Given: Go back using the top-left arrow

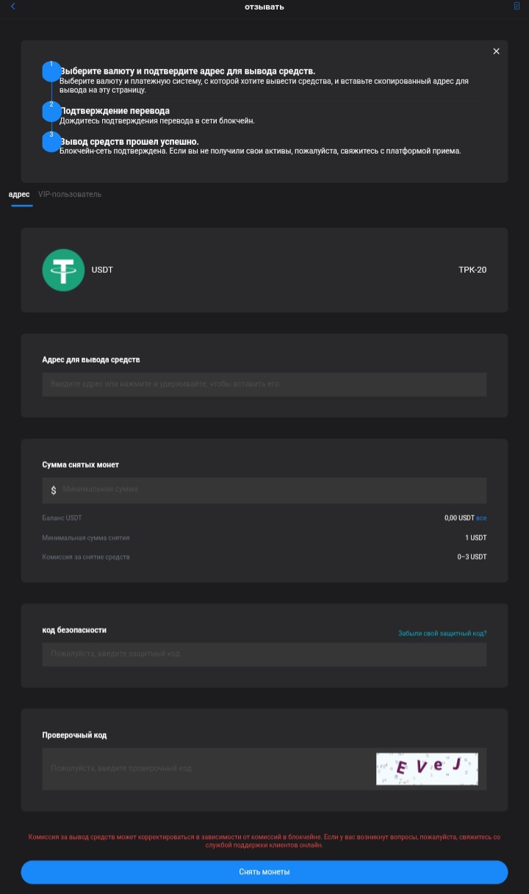Looking at the screenshot, I should click(x=12, y=7).
